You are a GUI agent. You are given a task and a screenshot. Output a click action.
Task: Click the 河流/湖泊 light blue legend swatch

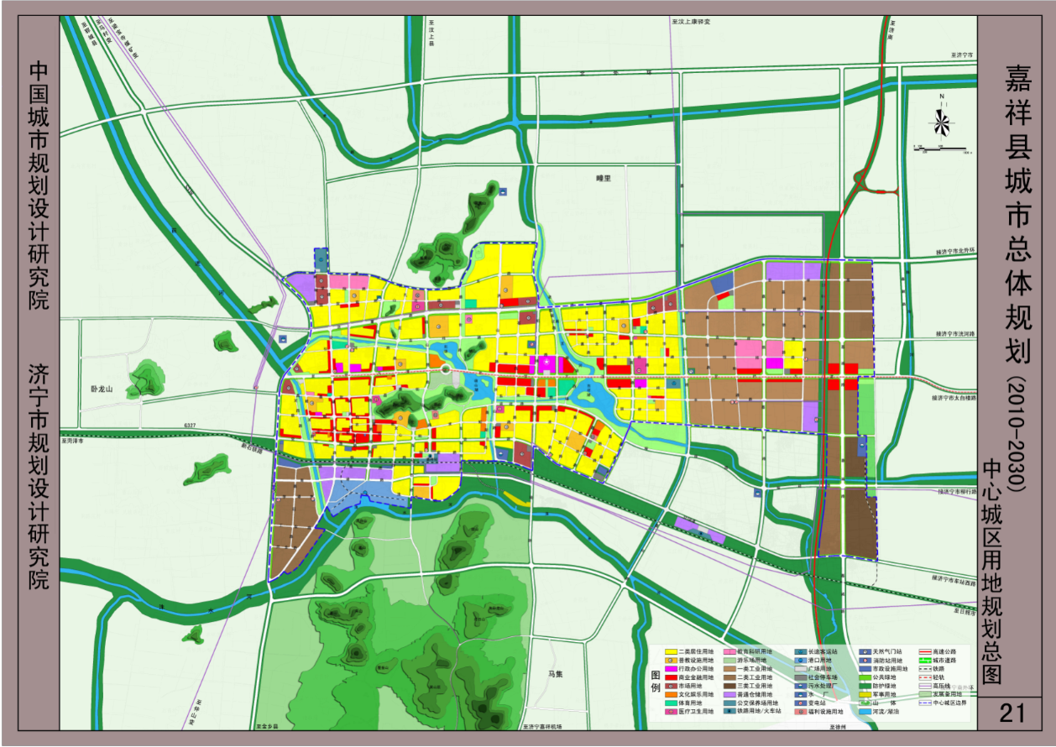[865, 712]
